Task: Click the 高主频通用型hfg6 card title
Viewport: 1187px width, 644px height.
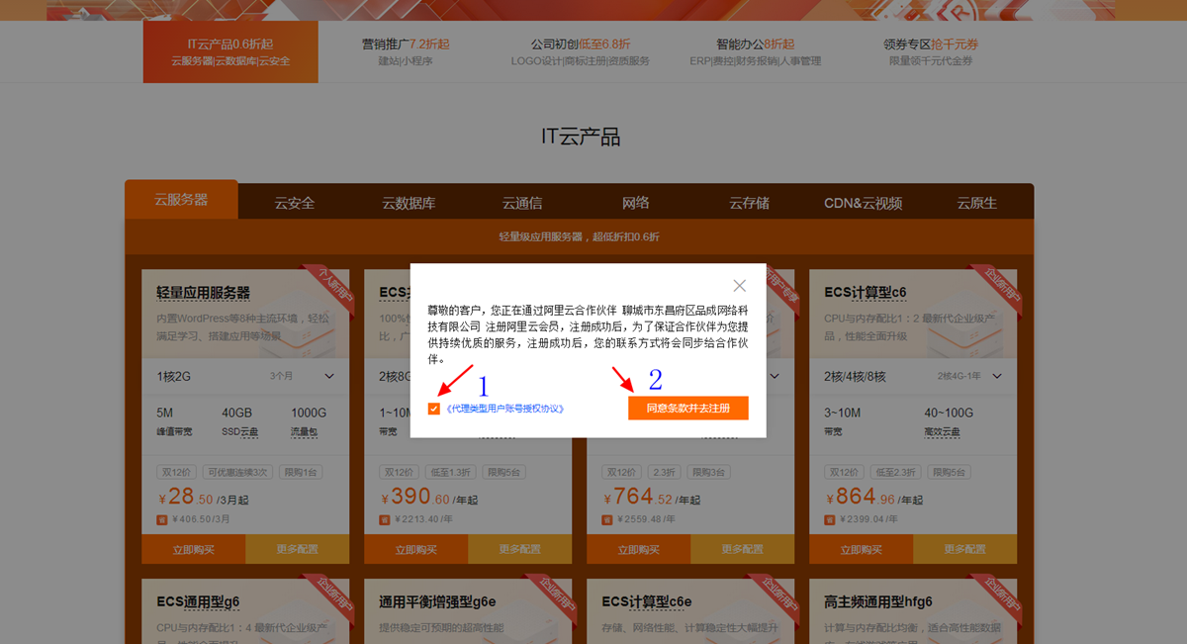Action: click(x=878, y=601)
